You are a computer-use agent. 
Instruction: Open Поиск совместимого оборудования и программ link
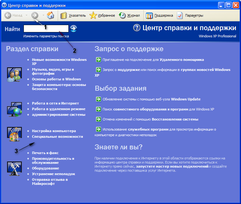tap(158, 109)
